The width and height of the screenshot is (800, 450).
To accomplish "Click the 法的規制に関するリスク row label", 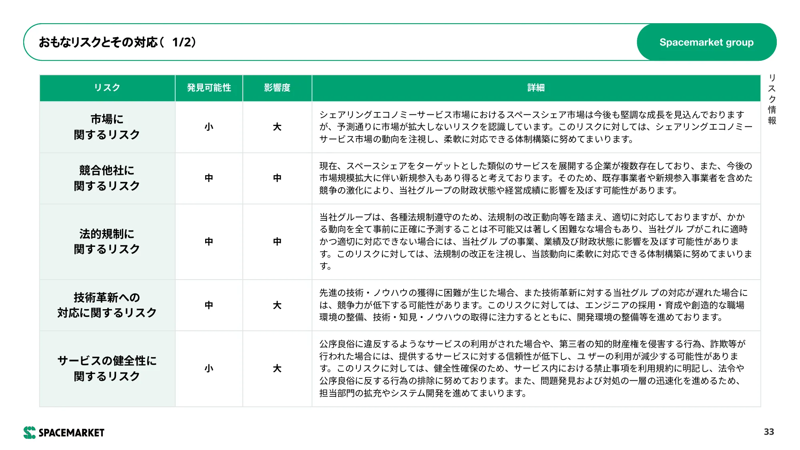I will coord(107,241).
